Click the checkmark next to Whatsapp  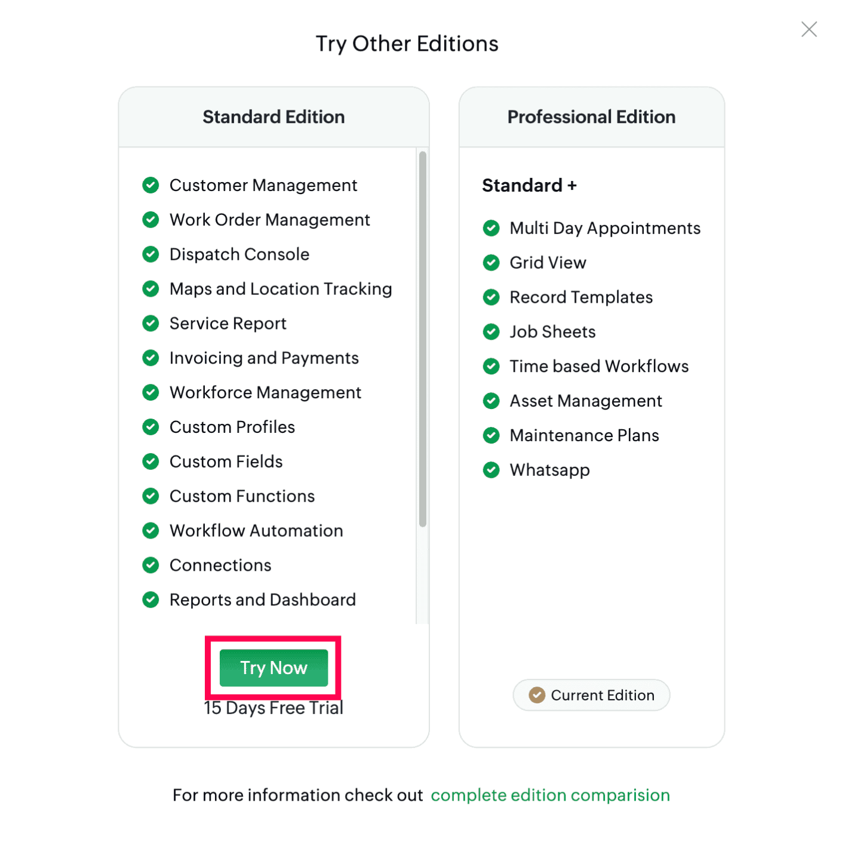click(x=491, y=470)
